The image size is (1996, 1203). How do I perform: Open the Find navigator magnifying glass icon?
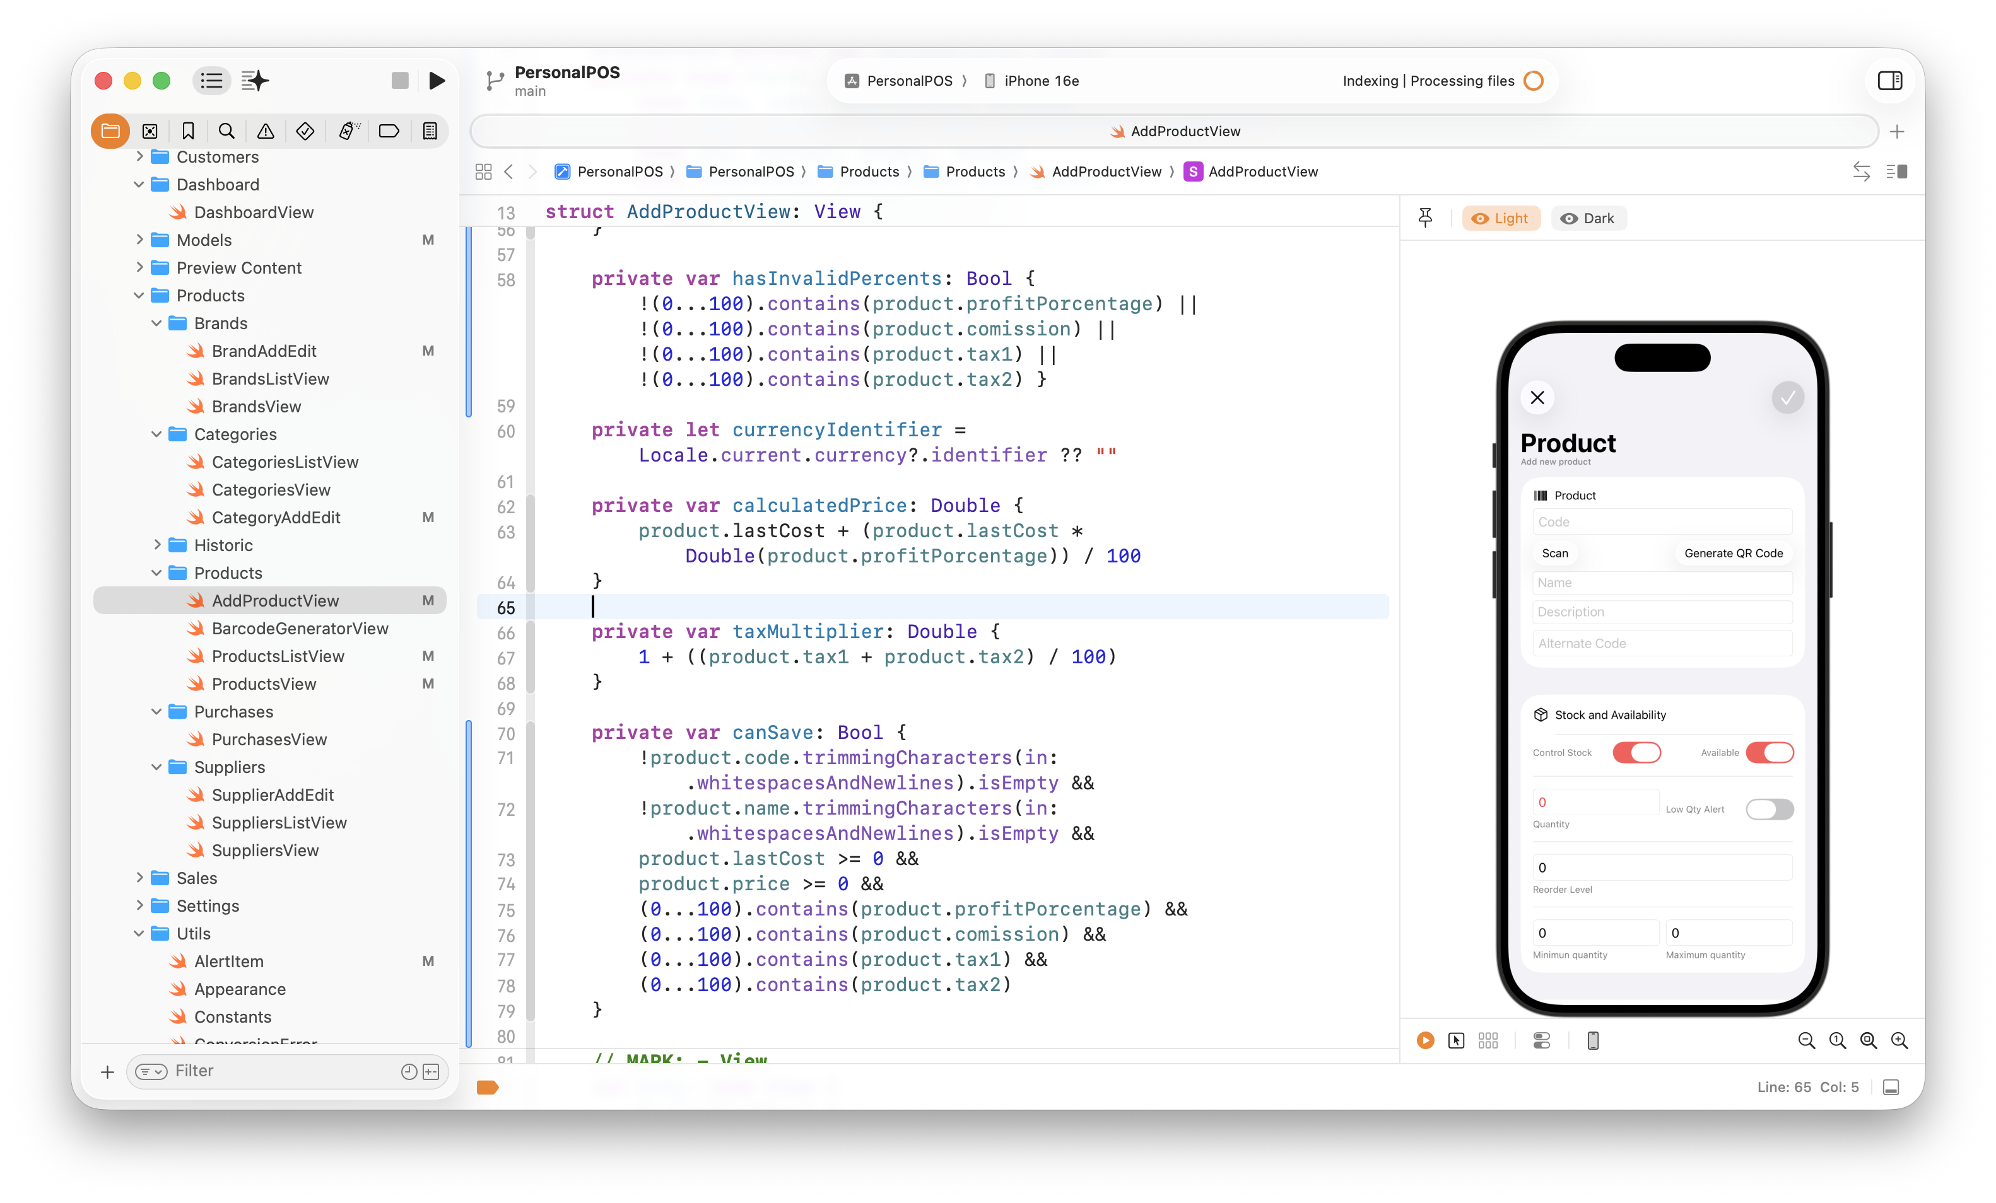[226, 131]
